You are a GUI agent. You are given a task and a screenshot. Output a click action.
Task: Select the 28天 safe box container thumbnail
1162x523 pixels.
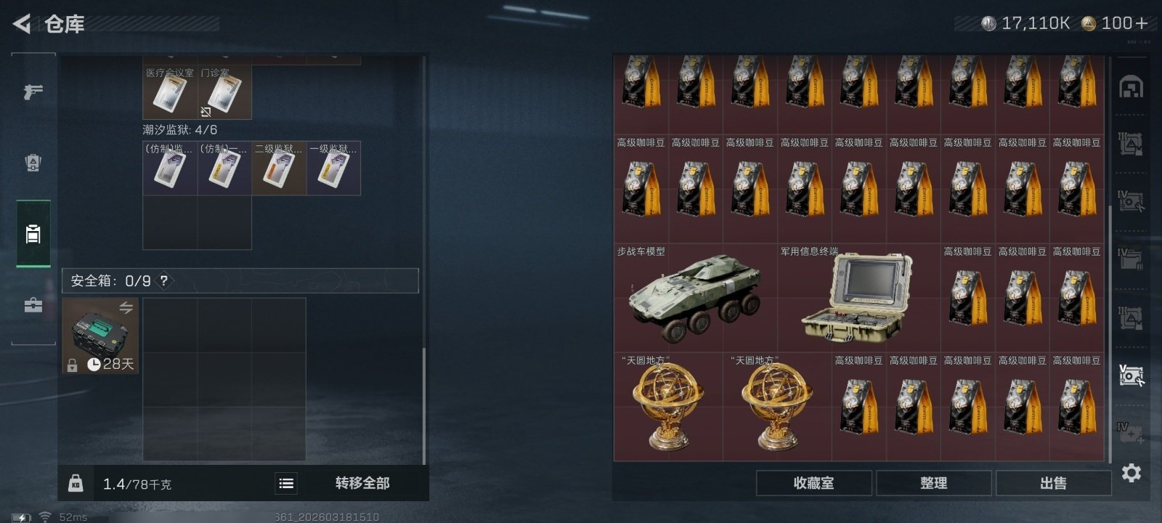(100, 336)
